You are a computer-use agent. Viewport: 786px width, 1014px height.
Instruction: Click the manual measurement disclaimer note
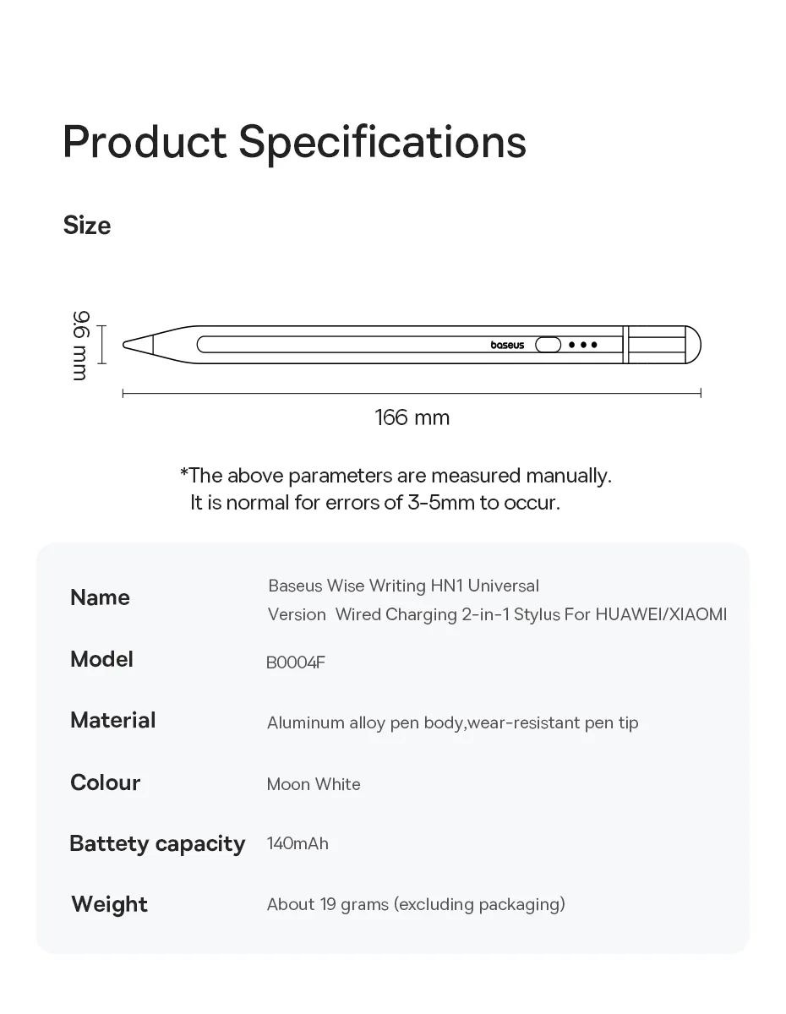pos(395,488)
